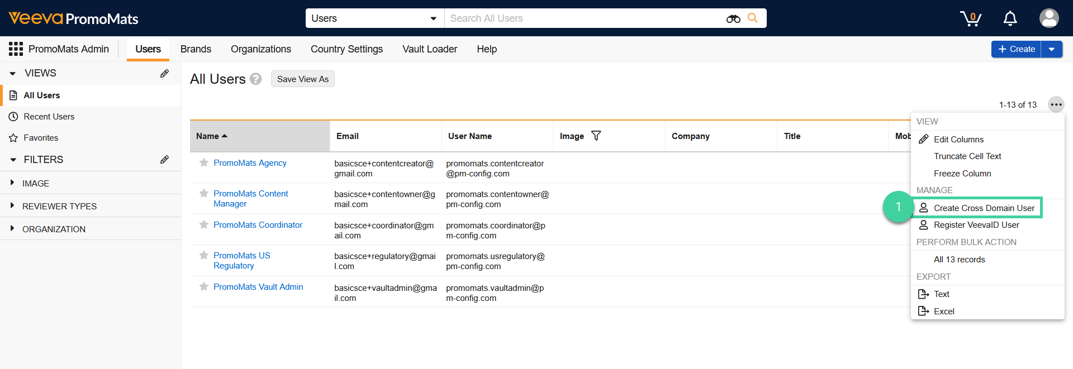Open the Users search scope dropdown
Screen dimensions: 1073x369
point(374,18)
